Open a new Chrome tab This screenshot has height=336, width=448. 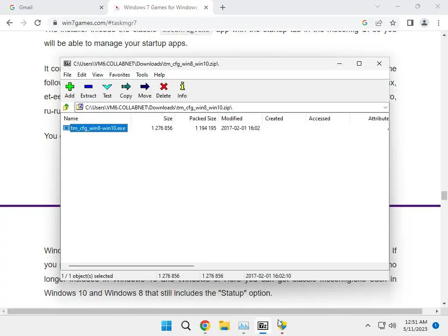(x=223, y=7)
